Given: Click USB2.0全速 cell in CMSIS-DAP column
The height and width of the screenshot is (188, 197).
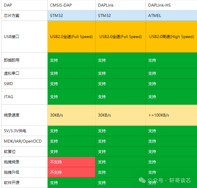Looking at the screenshot, I should pos(71,37).
